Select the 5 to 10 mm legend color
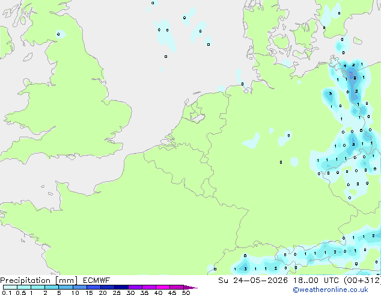 (66, 287)
